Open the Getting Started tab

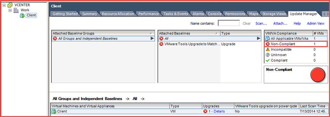[x=65, y=14]
